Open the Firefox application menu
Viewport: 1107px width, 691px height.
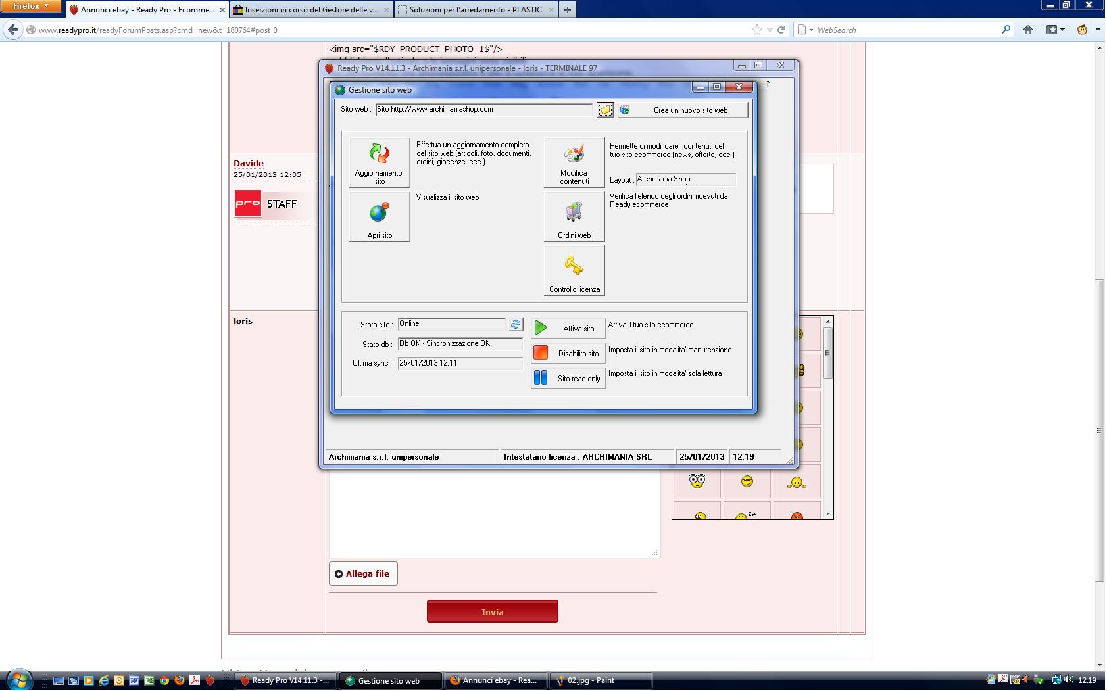point(31,6)
